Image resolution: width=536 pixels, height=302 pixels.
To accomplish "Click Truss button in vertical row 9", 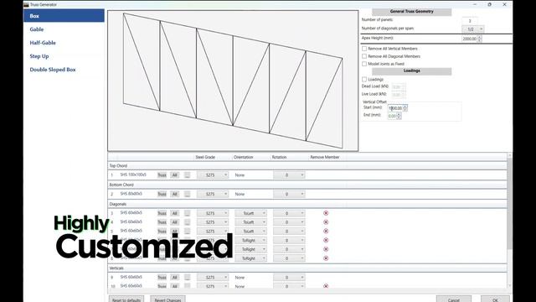I will click(x=162, y=277).
